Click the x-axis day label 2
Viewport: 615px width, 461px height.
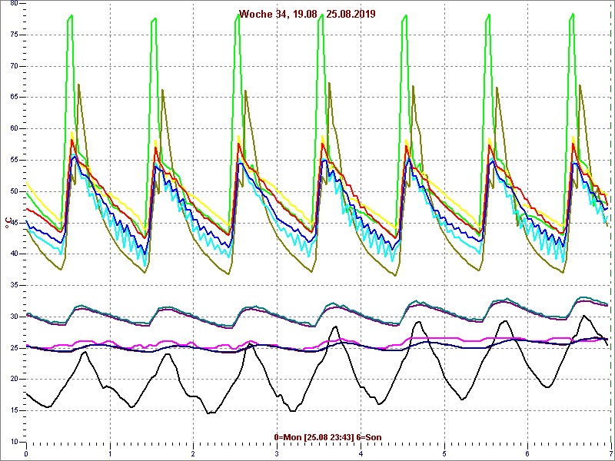[x=194, y=454]
